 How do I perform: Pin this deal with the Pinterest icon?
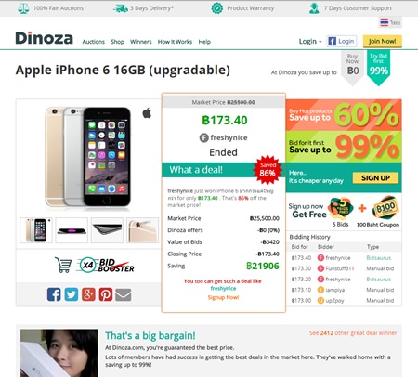[106, 294]
